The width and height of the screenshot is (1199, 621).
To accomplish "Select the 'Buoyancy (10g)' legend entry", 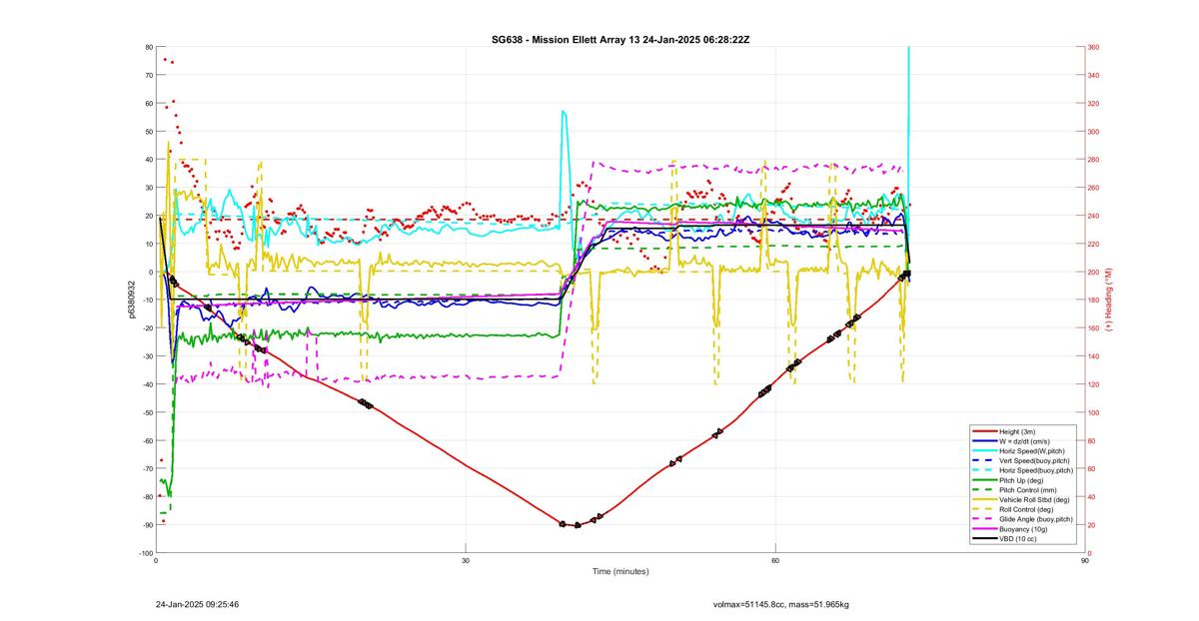I will pos(1009,529).
